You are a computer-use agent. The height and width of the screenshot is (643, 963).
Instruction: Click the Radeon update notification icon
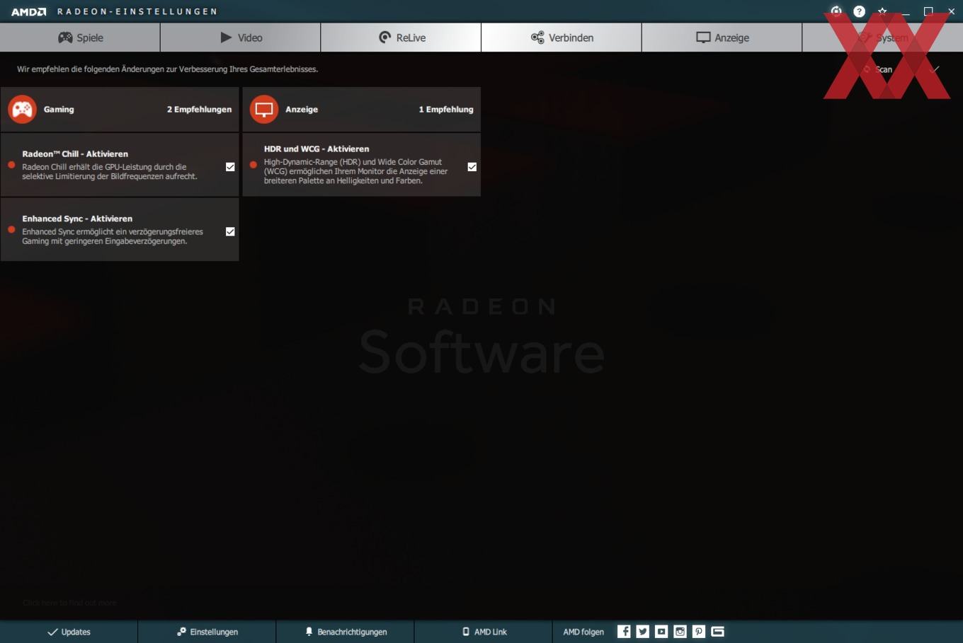[x=836, y=11]
